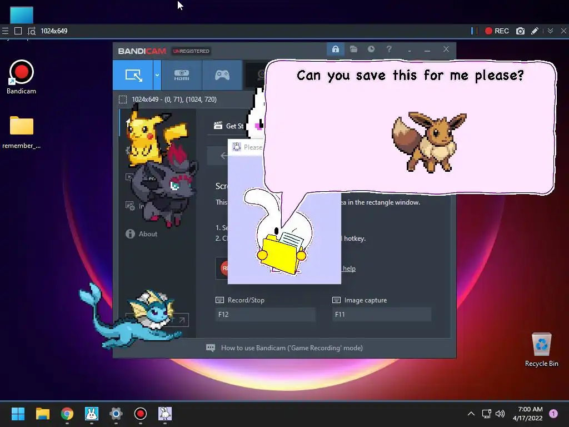Image resolution: width=569 pixels, height=427 pixels.
Task: Open the notification badge in tray
Action: coord(553,414)
